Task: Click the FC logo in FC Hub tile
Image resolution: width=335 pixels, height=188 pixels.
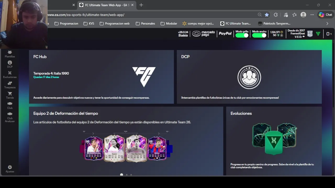Action: coord(144,77)
